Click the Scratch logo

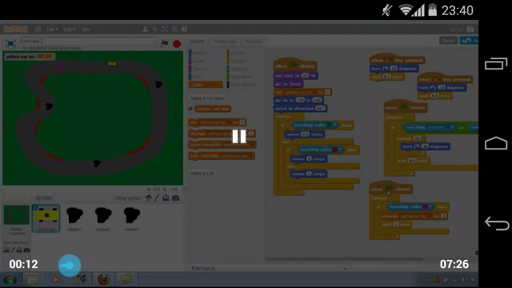click(15, 29)
